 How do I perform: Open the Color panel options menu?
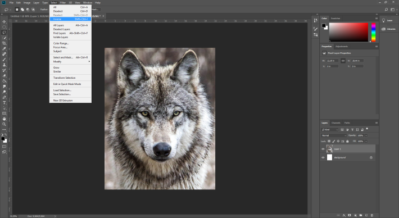(x=377, y=19)
